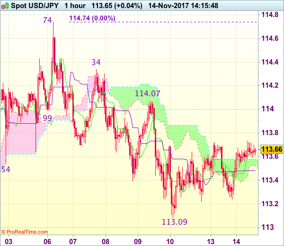Click the '54' annotation at left edge
284x246 pixels.
(x=5, y=169)
